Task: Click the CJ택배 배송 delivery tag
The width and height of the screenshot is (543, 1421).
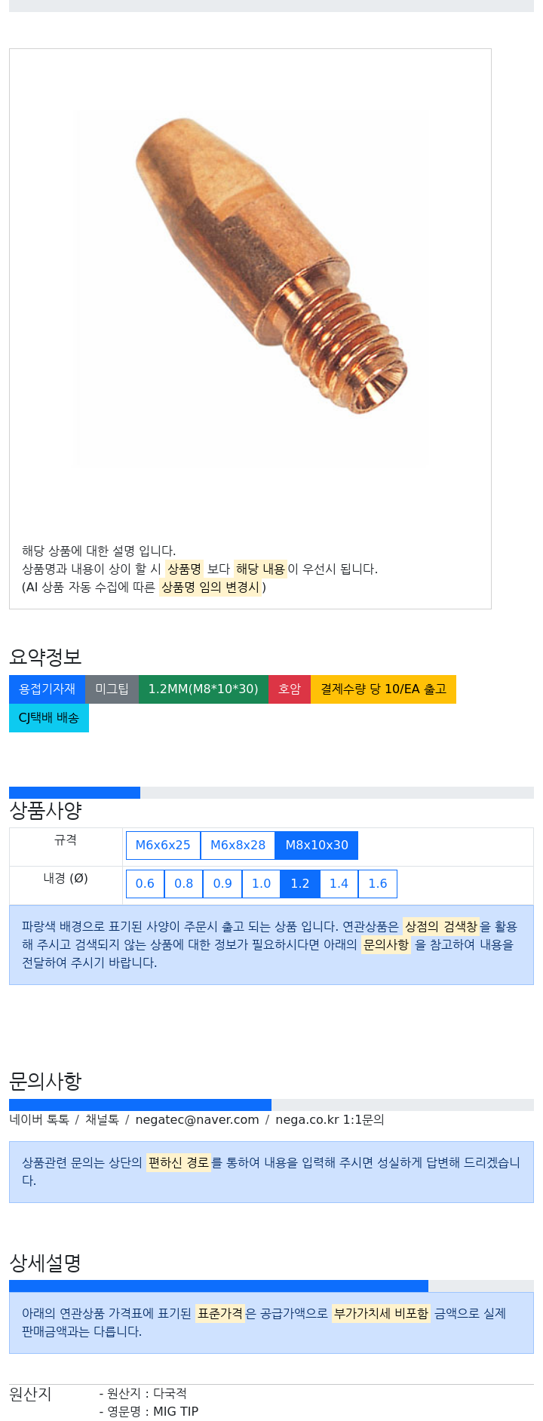Action: pos(49,718)
